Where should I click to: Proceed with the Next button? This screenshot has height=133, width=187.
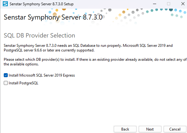point(150,129)
